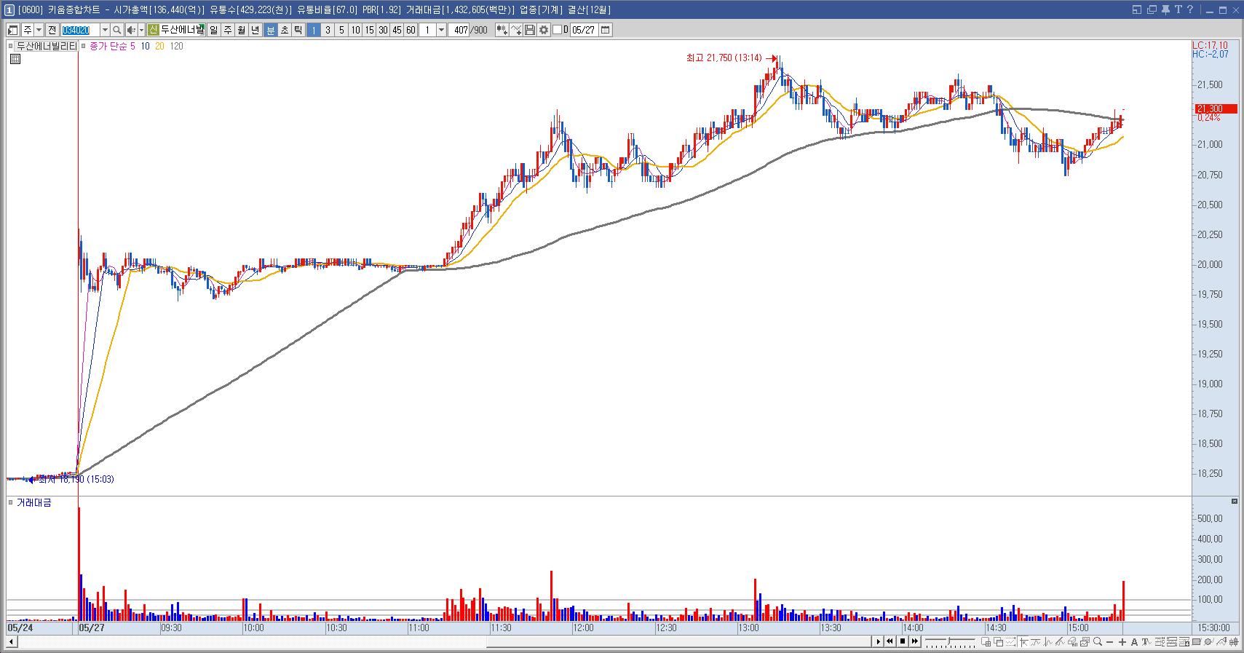This screenshot has width=1244, height=653.
Task: Click the chart link icon next to save
Action: coord(516,30)
